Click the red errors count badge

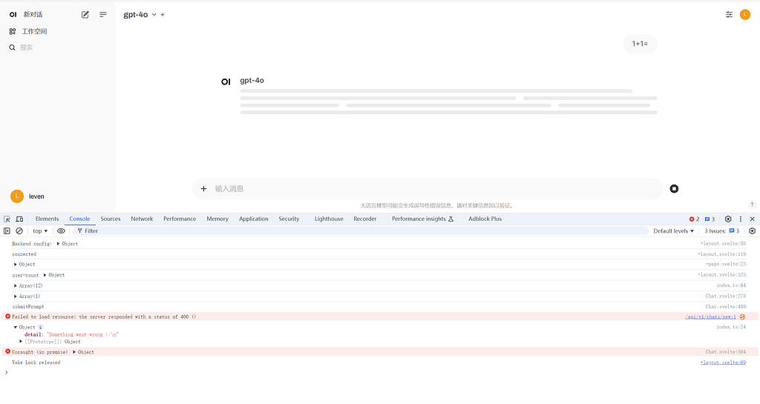tap(694, 219)
